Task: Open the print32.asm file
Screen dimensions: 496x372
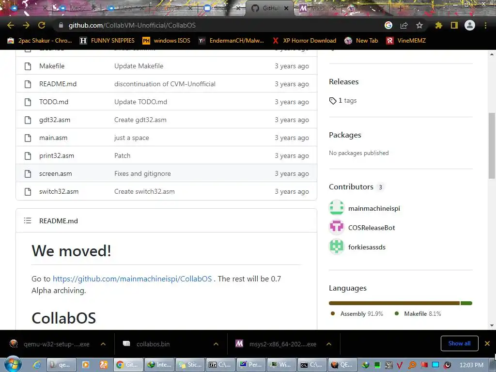Action: click(57, 155)
